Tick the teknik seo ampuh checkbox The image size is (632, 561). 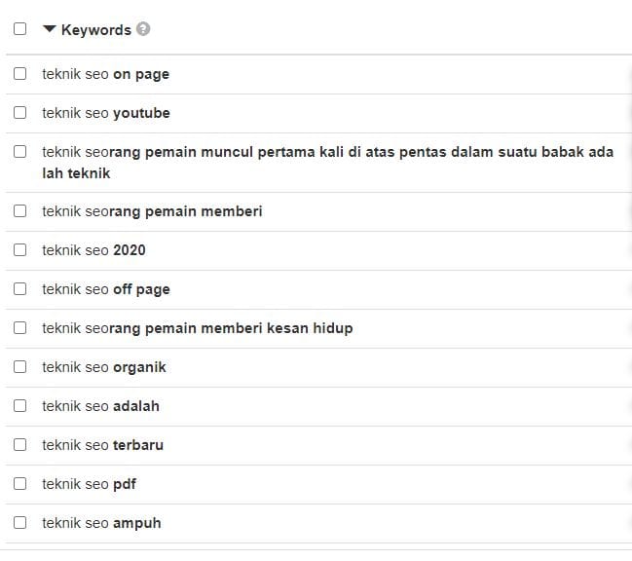click(20, 523)
